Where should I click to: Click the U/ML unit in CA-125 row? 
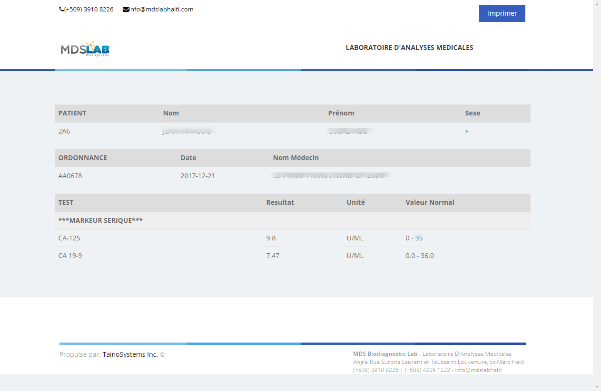coord(355,238)
